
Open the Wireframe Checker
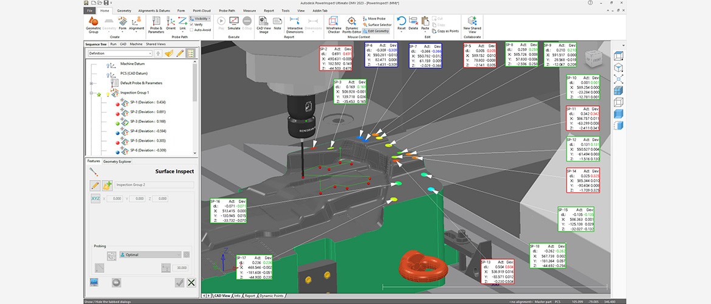coord(333,24)
